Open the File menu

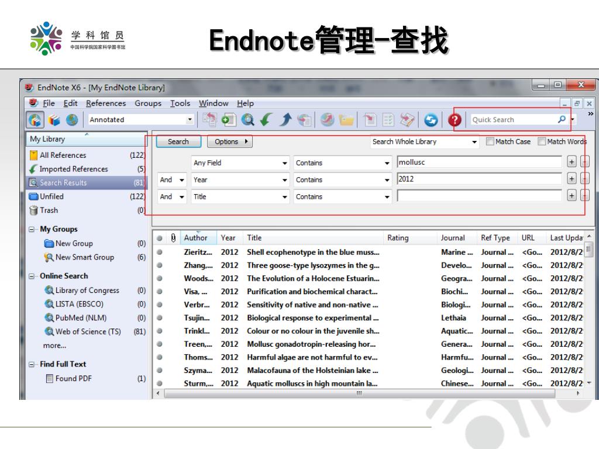coord(49,103)
